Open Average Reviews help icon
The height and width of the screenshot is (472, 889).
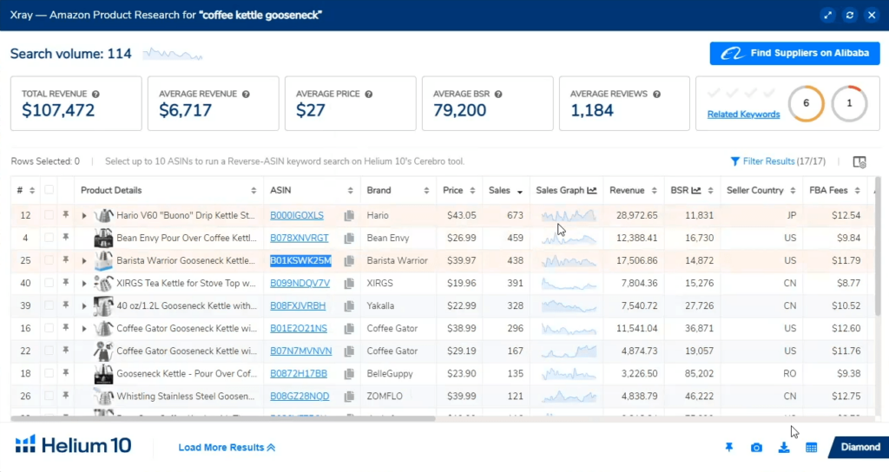[656, 94]
